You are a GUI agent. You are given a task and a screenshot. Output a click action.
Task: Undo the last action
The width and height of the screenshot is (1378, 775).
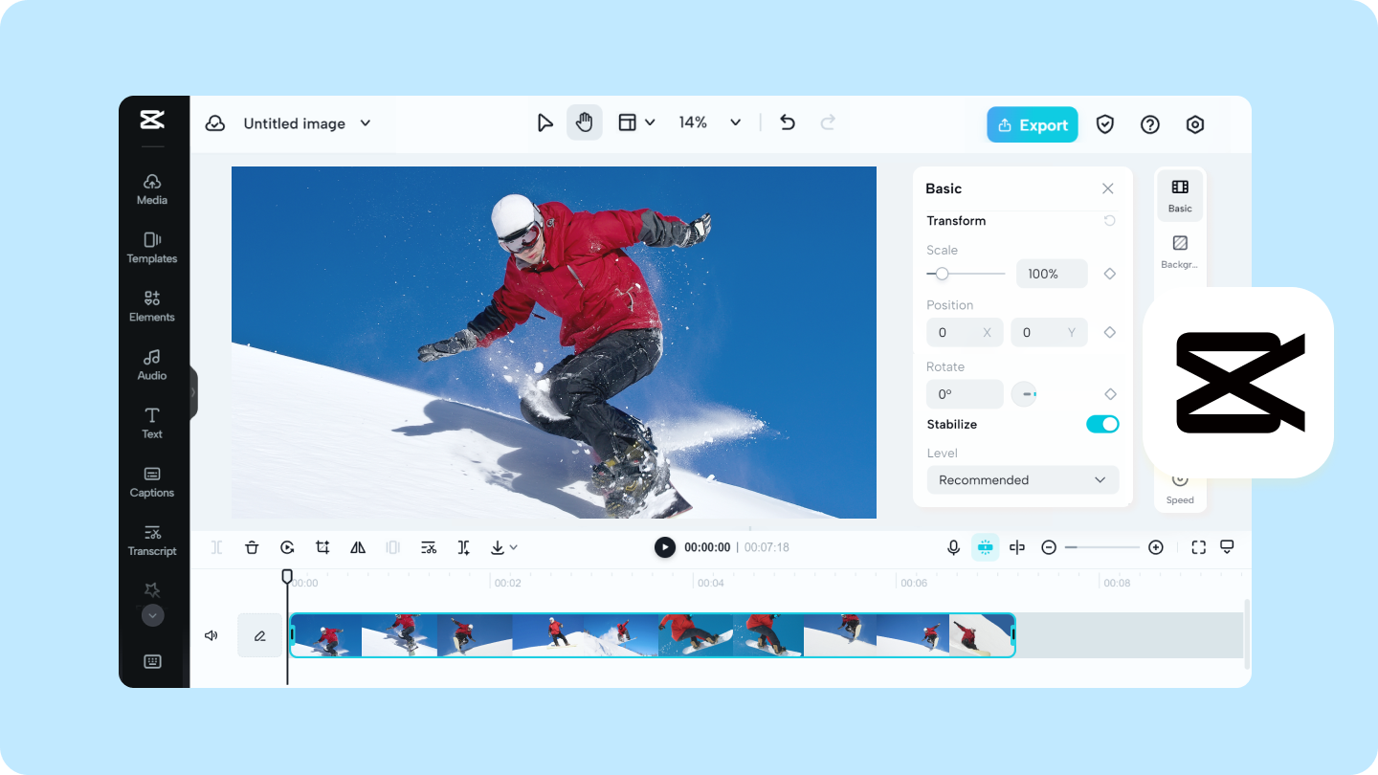[788, 122]
